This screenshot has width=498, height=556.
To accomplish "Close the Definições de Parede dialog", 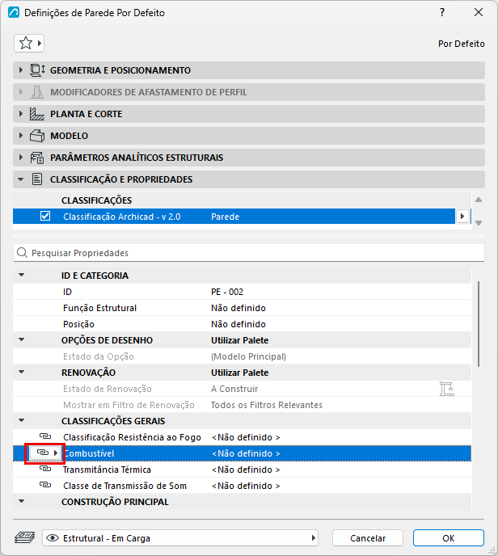I will coord(479,12).
